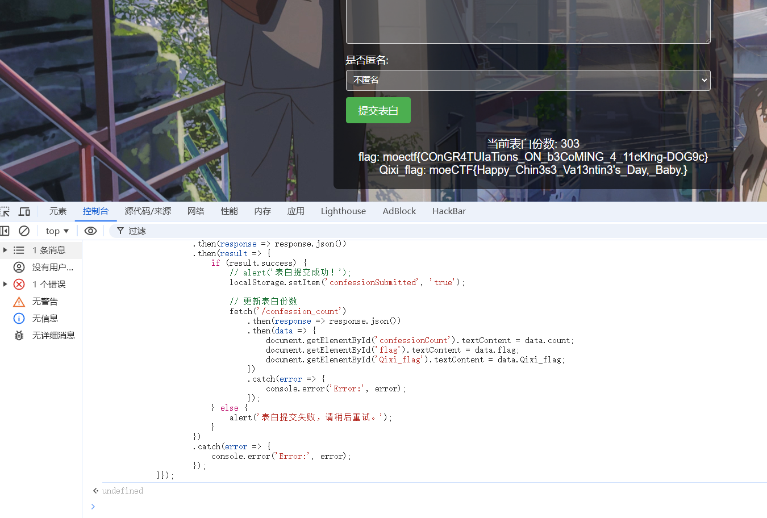Toggle the device toolbar icon
Image resolution: width=767 pixels, height=518 pixels.
24,211
